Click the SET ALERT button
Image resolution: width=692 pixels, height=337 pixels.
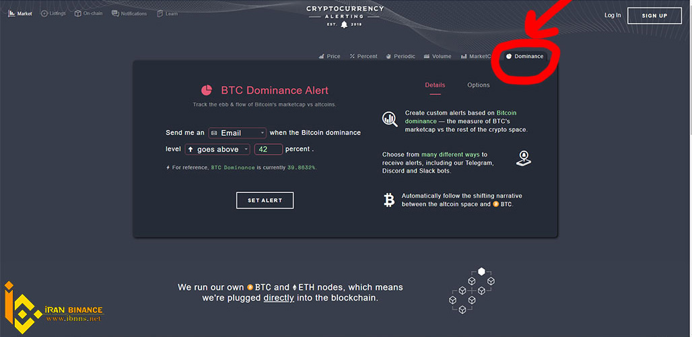[x=265, y=200]
